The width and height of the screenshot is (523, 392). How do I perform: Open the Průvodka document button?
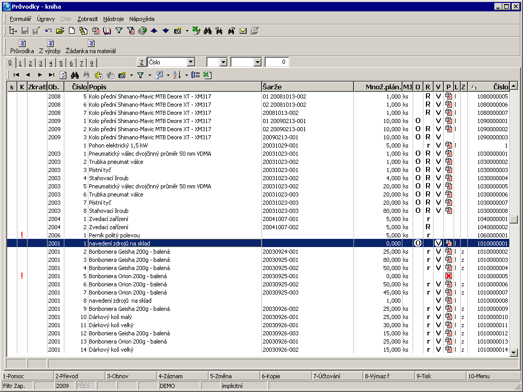coord(22,46)
